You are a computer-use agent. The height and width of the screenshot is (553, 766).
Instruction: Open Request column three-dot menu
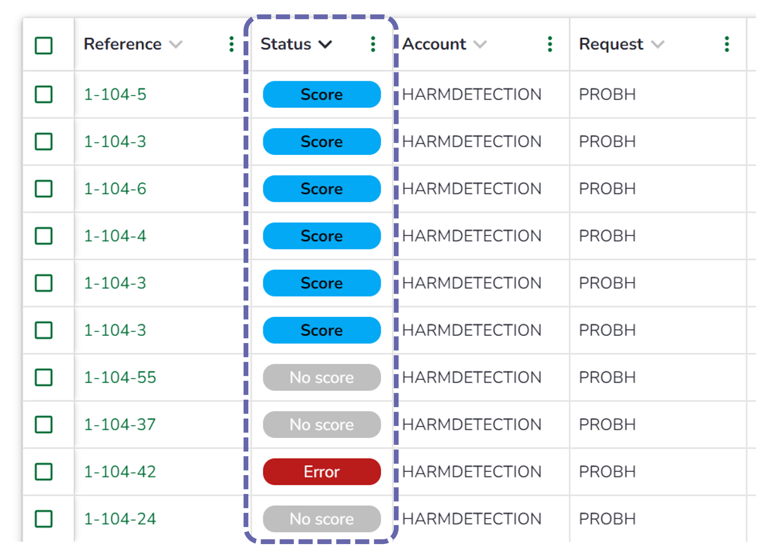727,44
